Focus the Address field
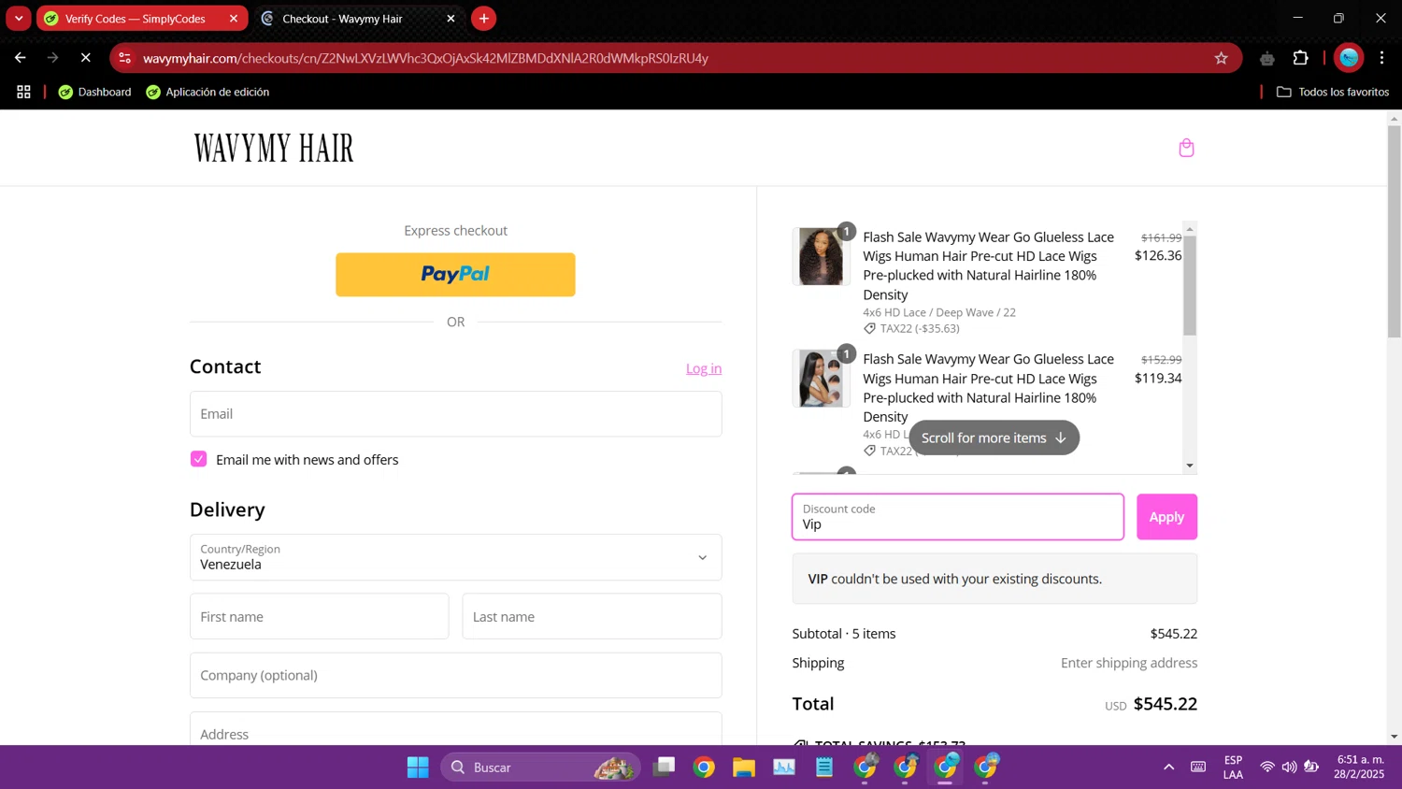The width and height of the screenshot is (1402, 789). coord(455,729)
